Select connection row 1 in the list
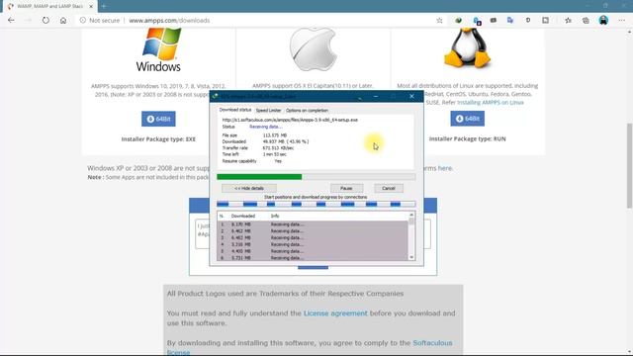633x356 pixels. [313, 224]
